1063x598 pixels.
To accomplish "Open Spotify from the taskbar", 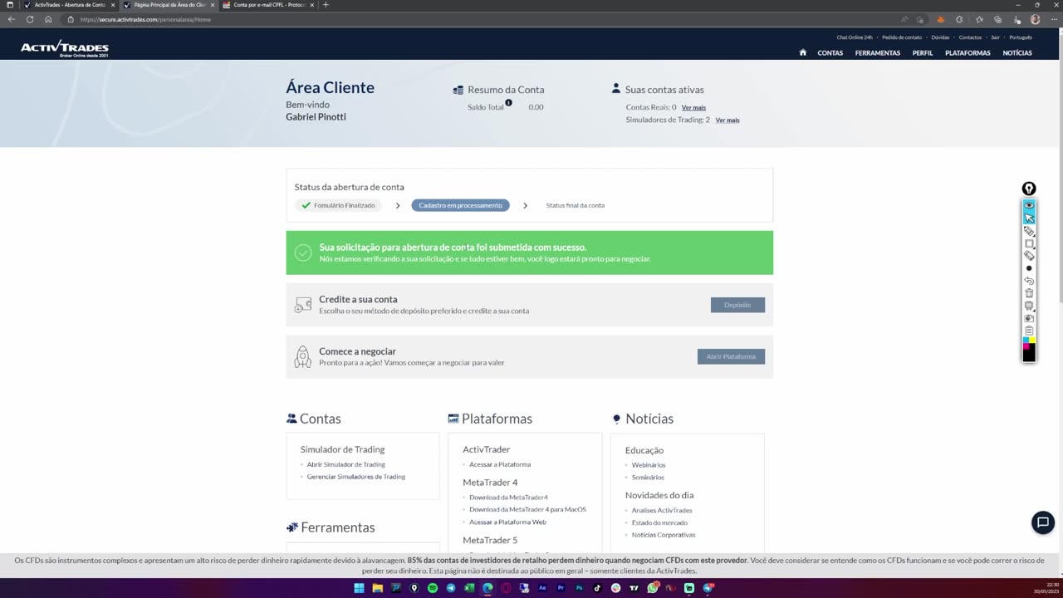I will click(x=433, y=588).
